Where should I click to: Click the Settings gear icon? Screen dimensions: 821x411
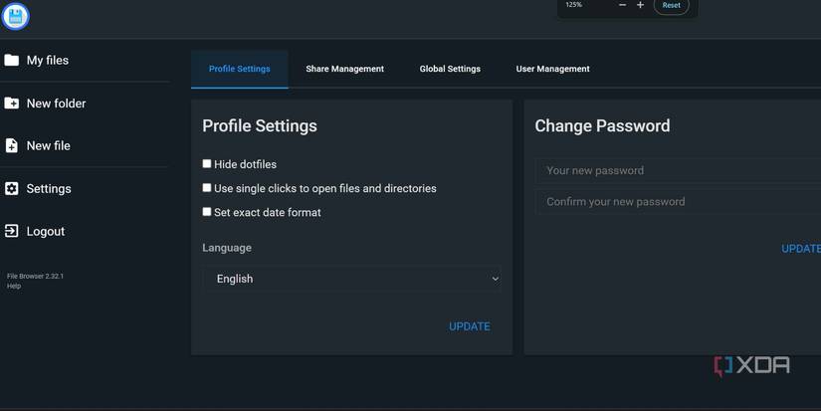point(12,188)
